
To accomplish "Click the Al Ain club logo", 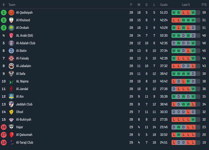I will coord(11,97).
